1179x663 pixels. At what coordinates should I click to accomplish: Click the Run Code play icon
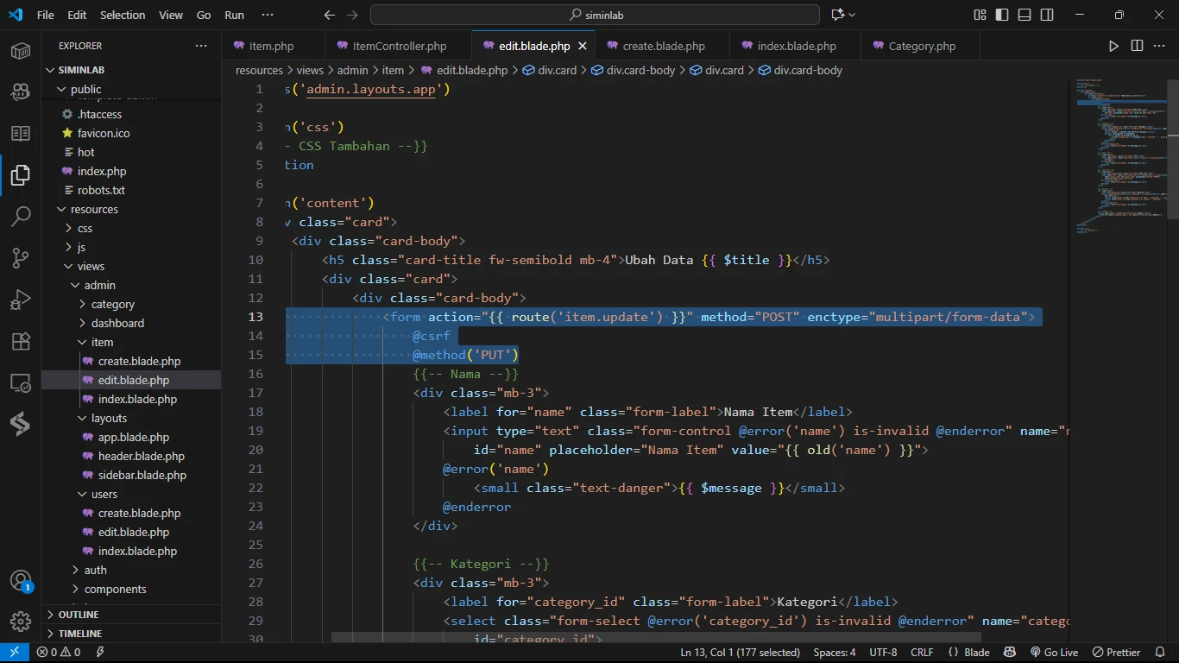point(1113,46)
